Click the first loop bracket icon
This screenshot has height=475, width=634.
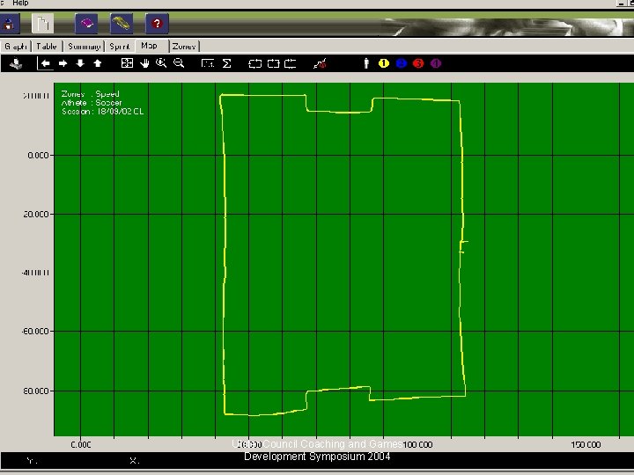coord(255,64)
